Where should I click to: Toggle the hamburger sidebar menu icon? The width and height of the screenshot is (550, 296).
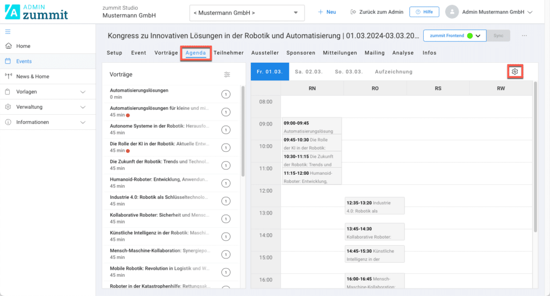(8, 32)
